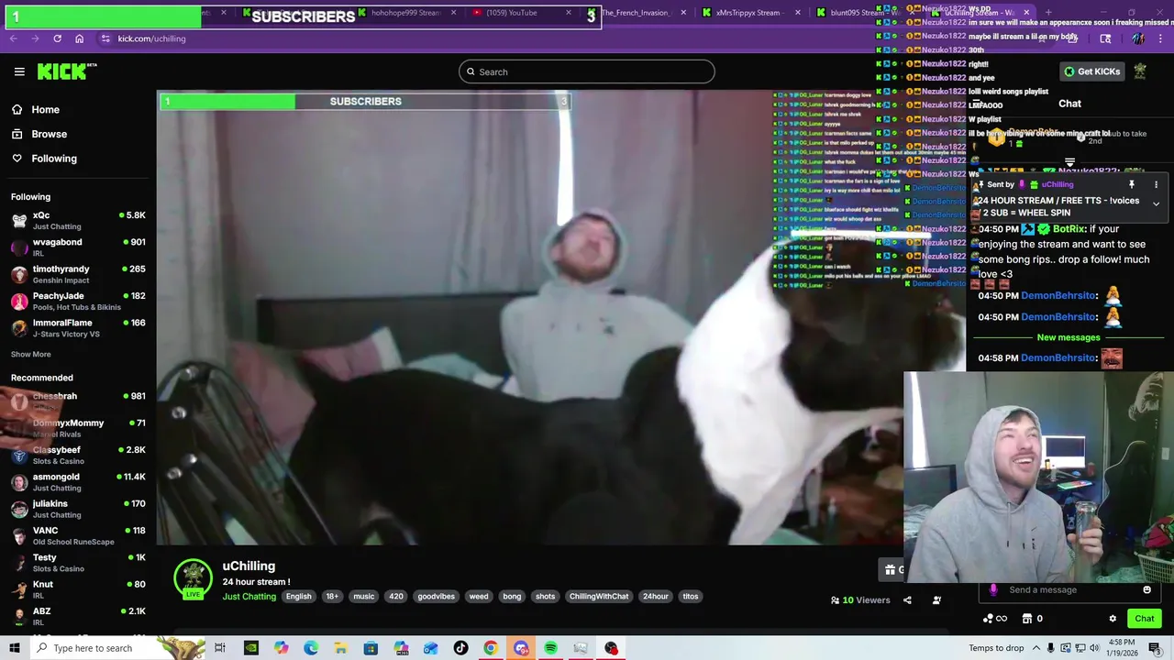This screenshot has height=660, width=1174.
Task: Open ABZ recommended channel
Action: tap(78, 616)
